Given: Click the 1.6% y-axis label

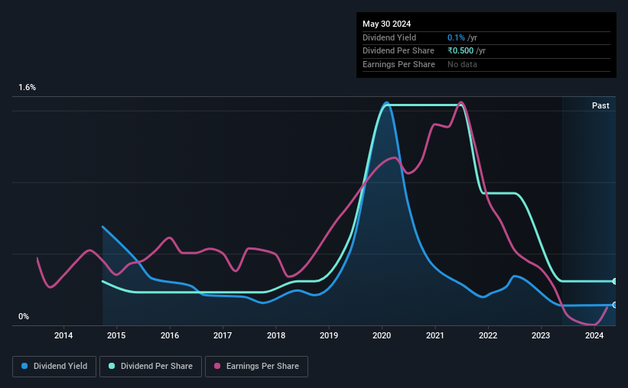Looking at the screenshot, I should point(28,87).
